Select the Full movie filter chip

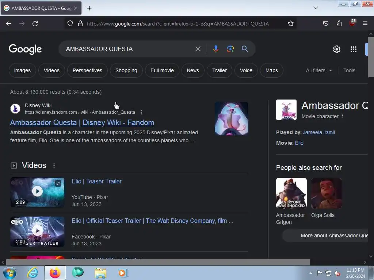click(162, 70)
